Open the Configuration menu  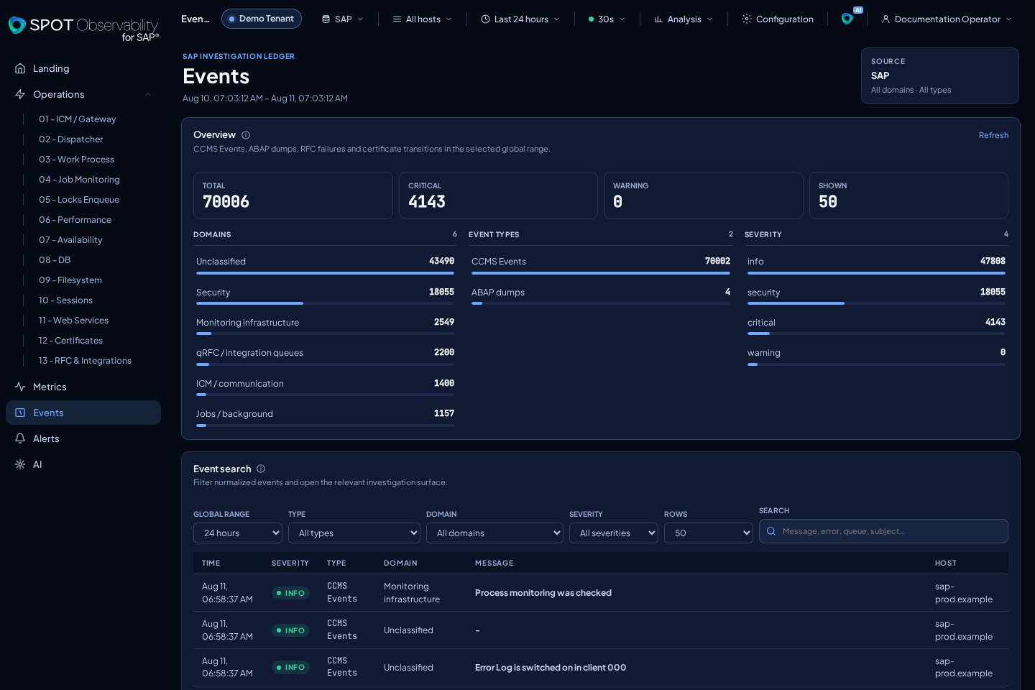pos(778,19)
